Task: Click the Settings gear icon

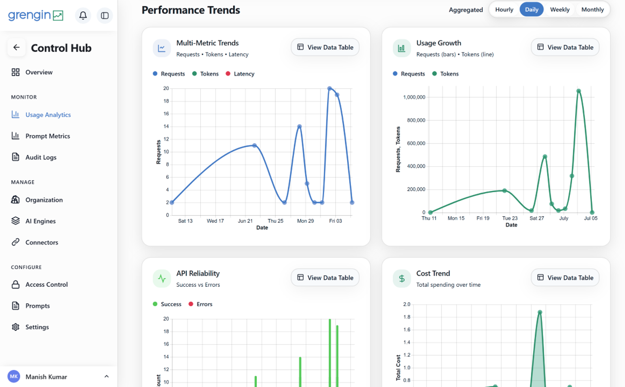Action: 15,327
